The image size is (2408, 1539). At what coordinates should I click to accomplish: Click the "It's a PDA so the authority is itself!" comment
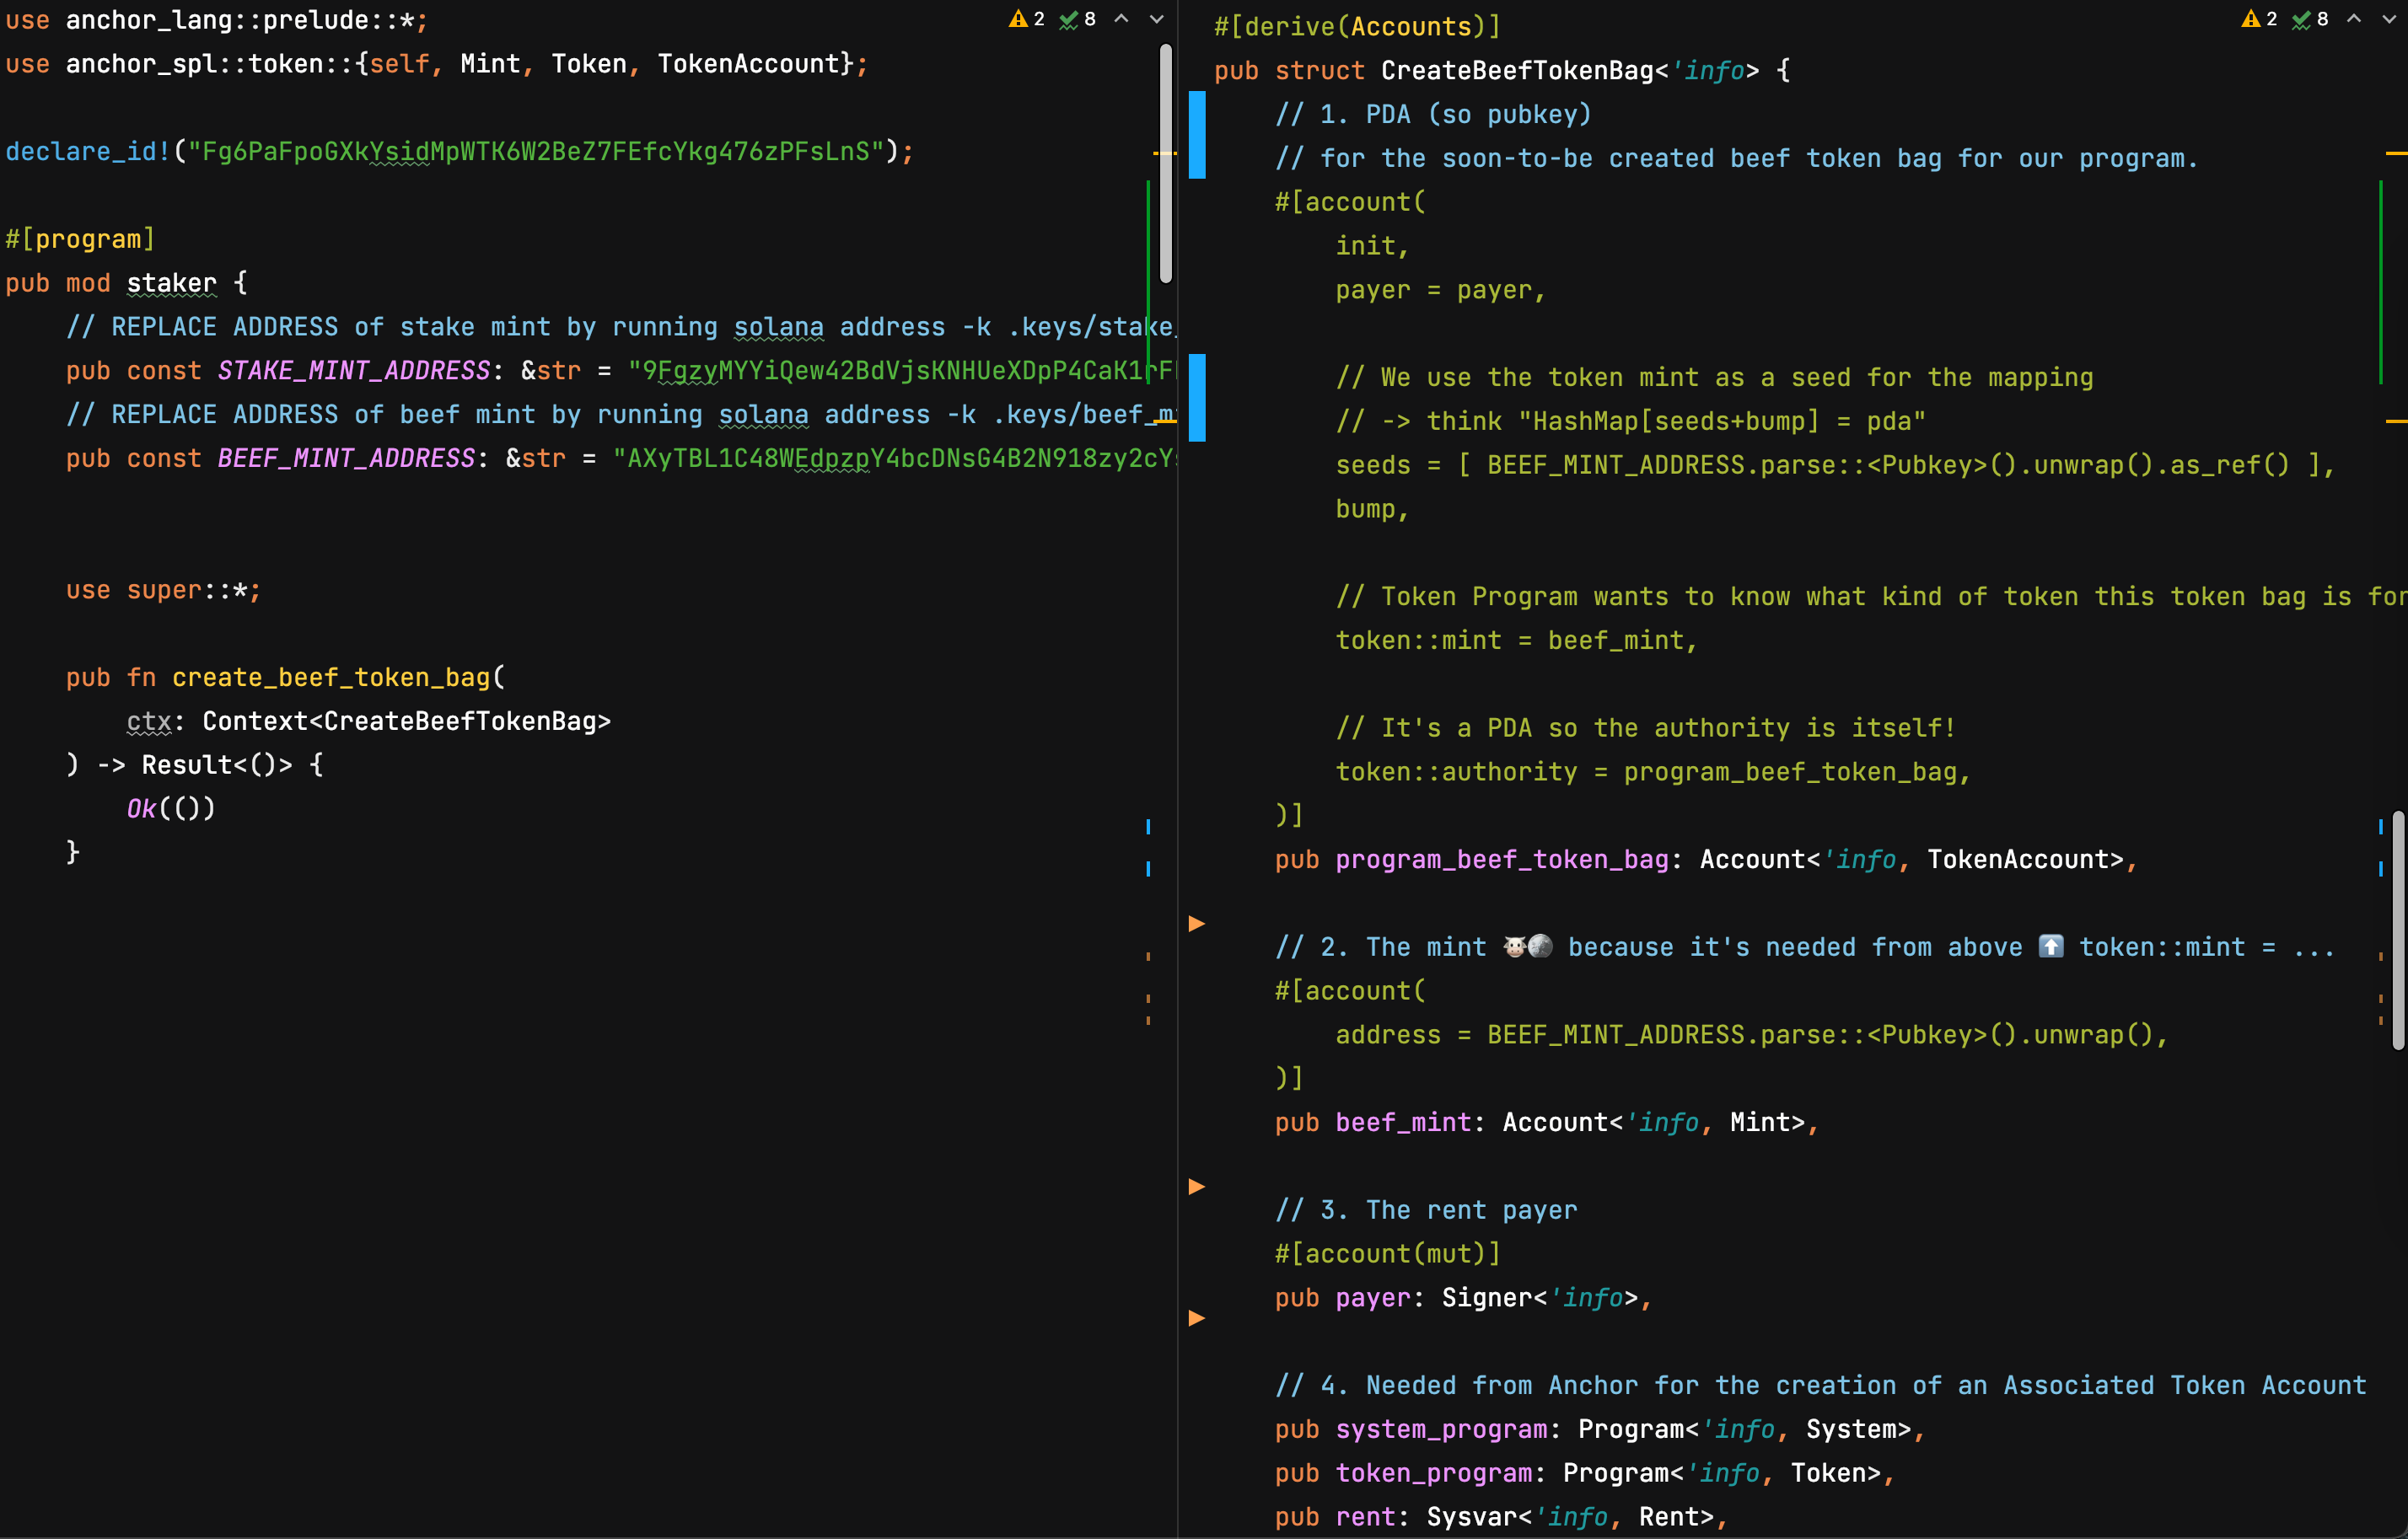pyautogui.click(x=1646, y=728)
